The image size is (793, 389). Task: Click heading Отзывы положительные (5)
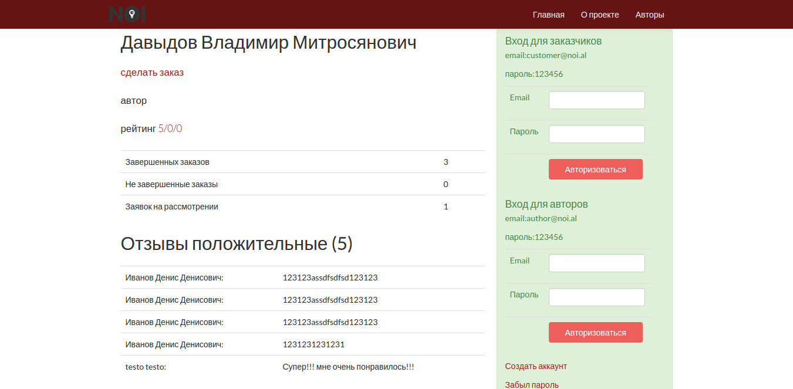[237, 244]
